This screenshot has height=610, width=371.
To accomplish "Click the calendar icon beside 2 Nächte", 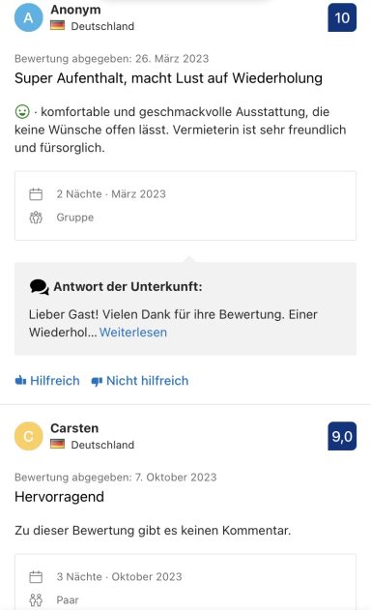I will click(36, 194).
